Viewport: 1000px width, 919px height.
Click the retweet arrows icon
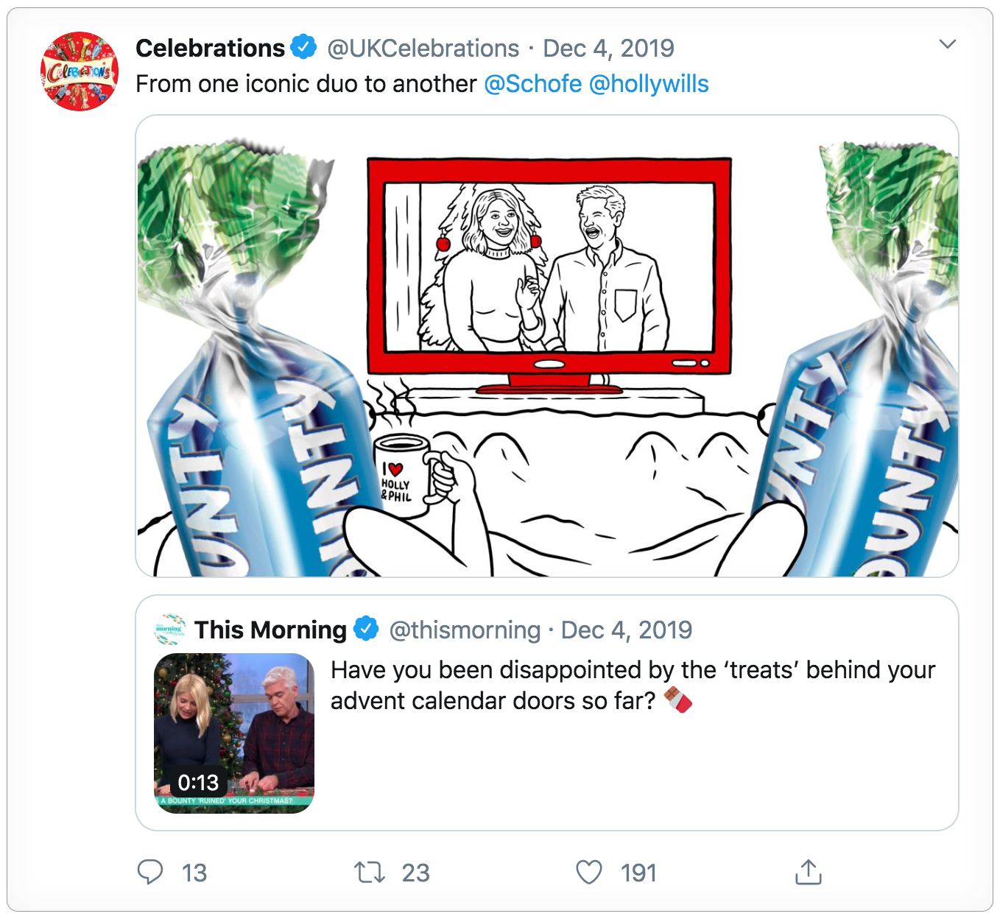[x=369, y=873]
